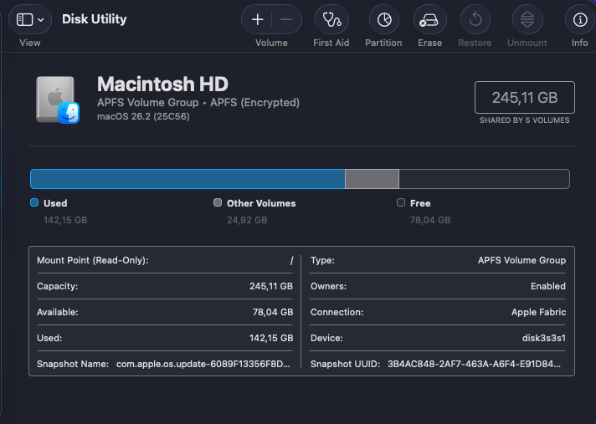Open the sidebar View menu button
Screen dimensions: 596x424
coord(30,19)
